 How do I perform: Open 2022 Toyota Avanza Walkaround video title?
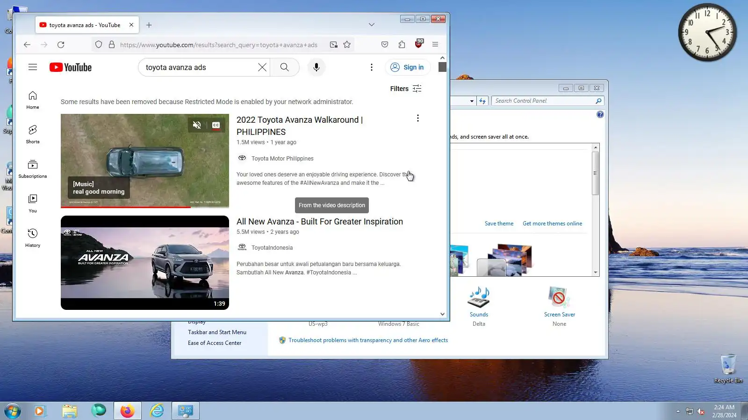pyautogui.click(x=300, y=126)
